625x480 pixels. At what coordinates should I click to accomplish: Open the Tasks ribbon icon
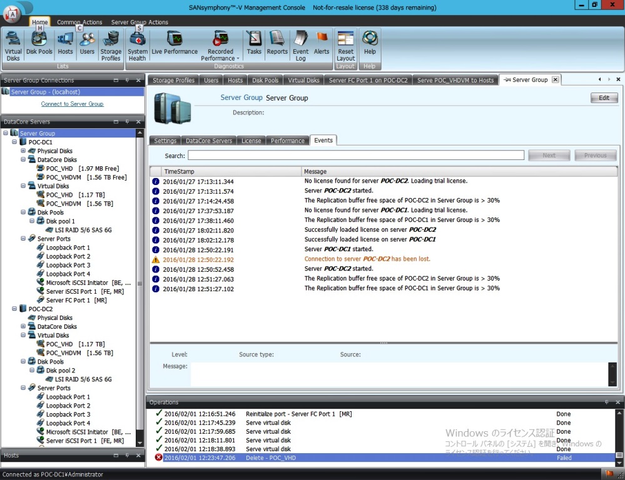coord(254,44)
